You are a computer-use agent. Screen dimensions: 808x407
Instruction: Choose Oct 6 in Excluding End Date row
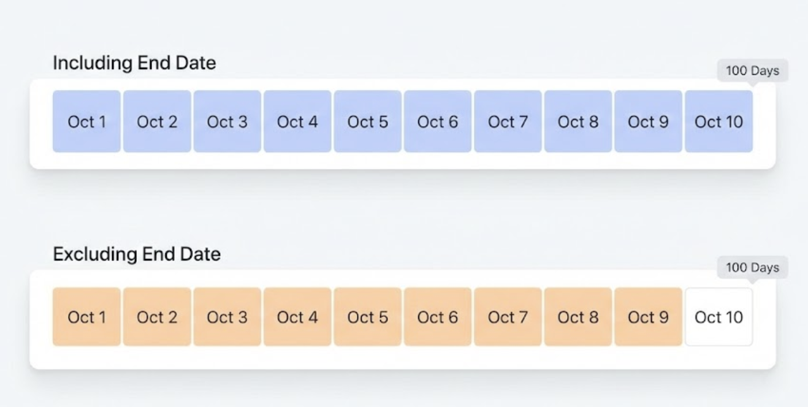click(x=438, y=317)
